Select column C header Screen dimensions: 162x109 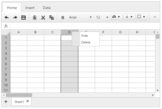coord(52,32)
